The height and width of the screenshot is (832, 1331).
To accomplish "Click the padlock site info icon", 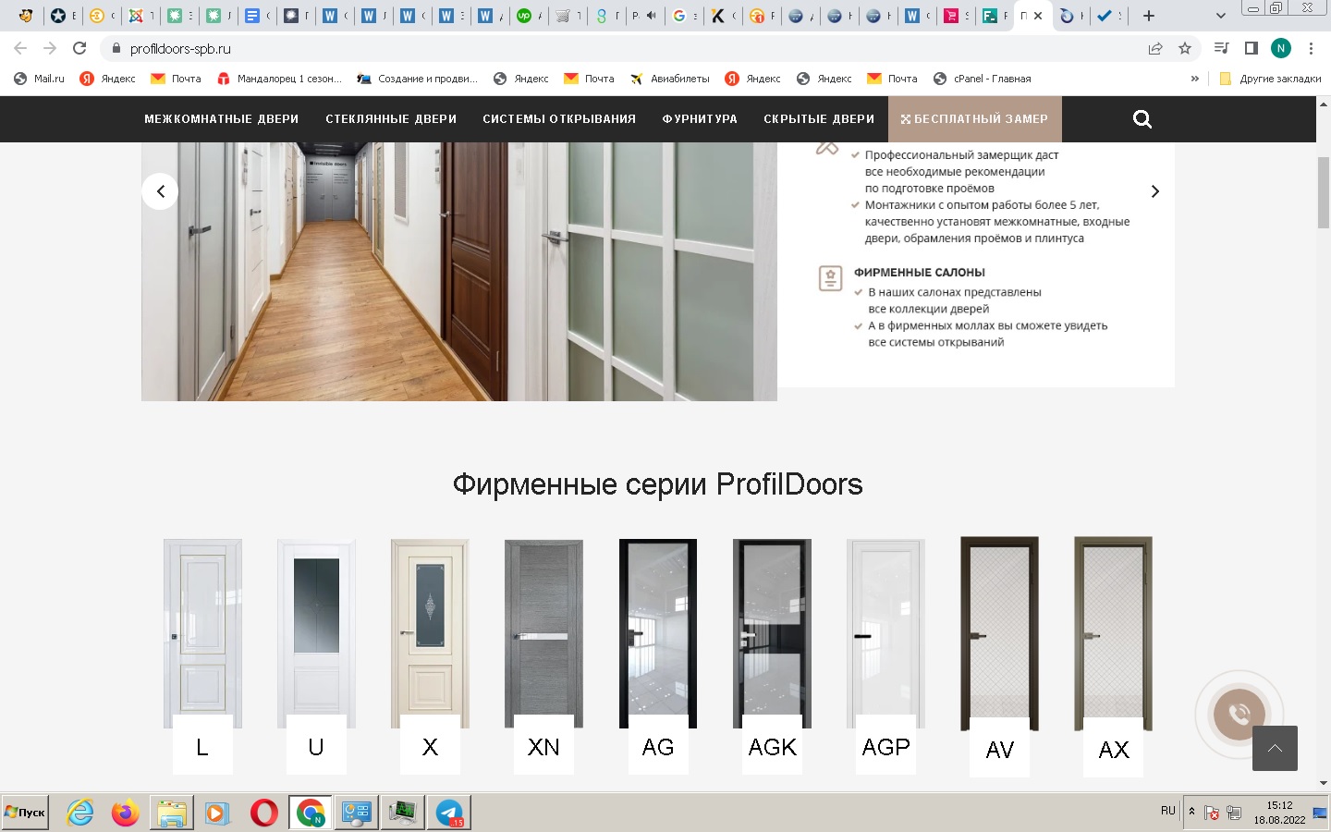I will [x=116, y=48].
